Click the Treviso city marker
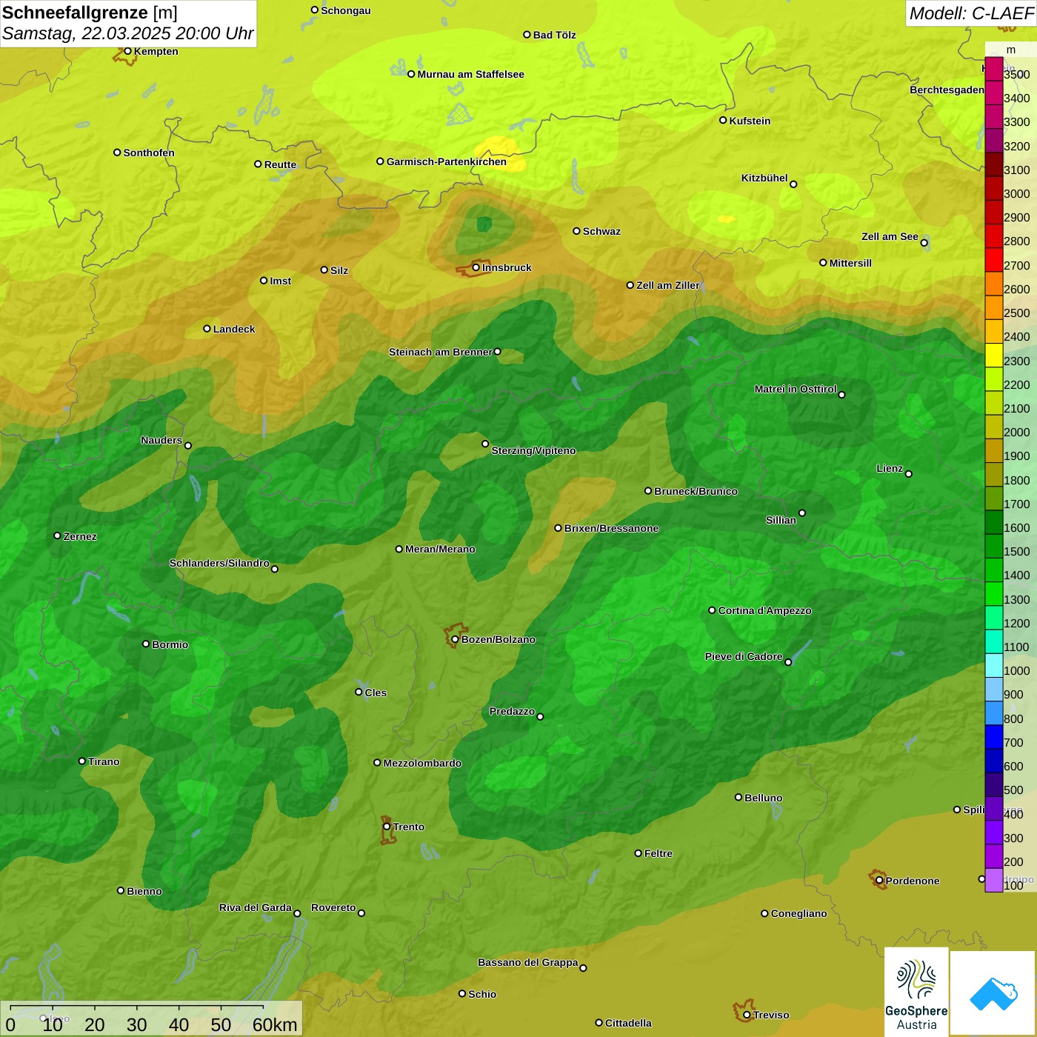 [x=747, y=1015]
